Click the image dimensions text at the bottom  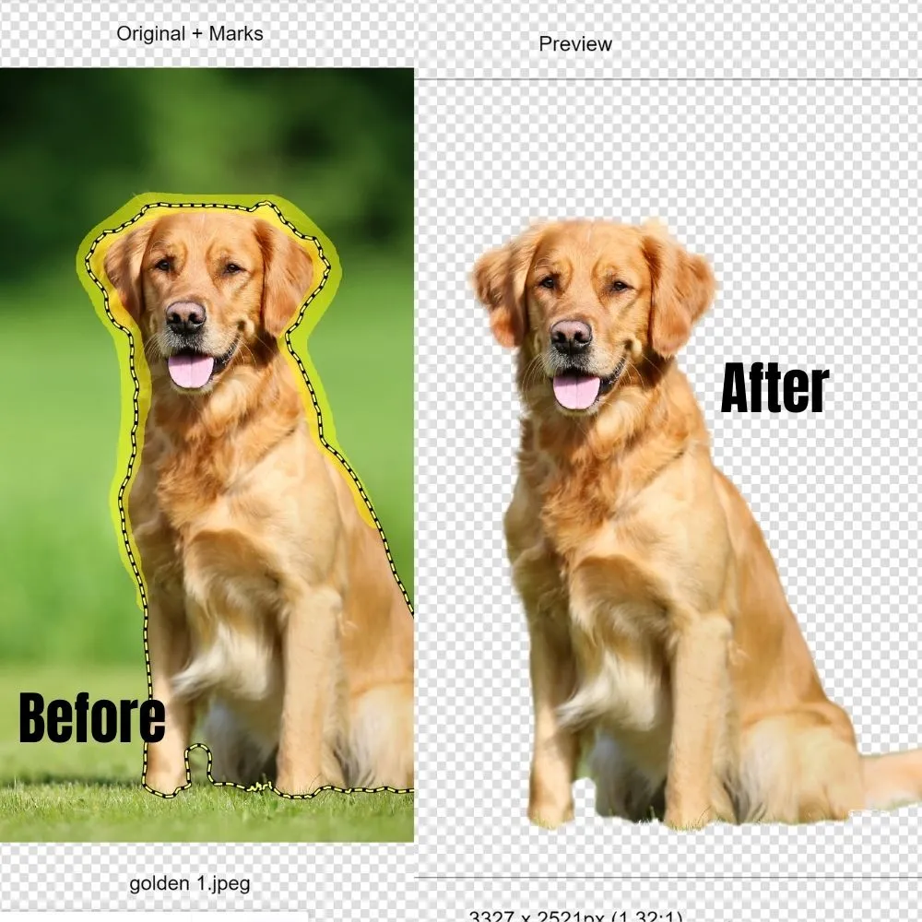[x=575, y=916]
